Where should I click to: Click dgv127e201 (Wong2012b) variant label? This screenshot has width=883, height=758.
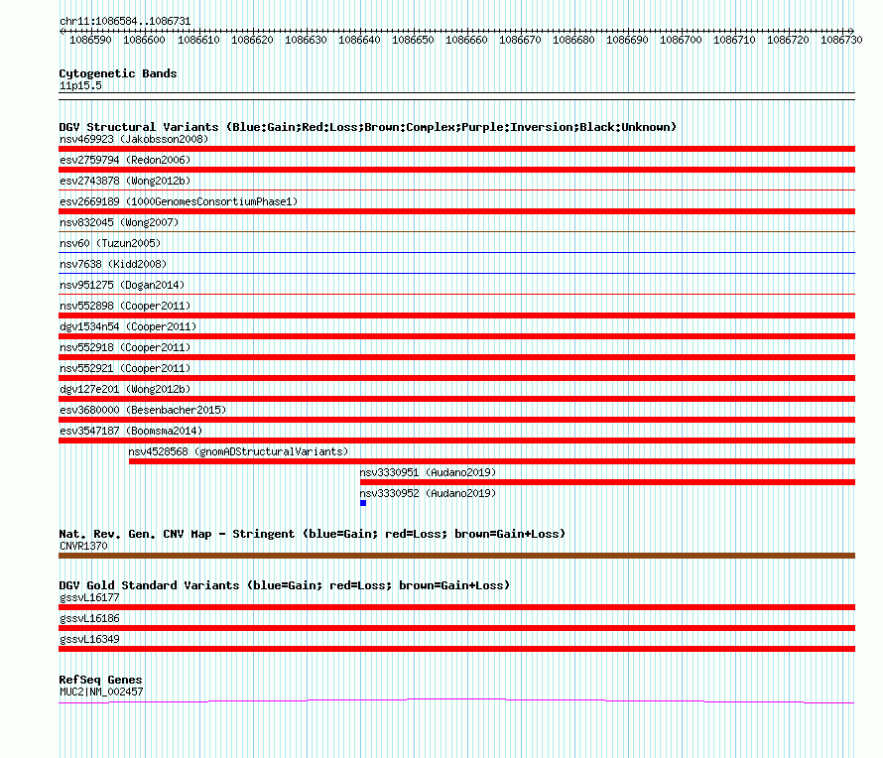[125, 389]
